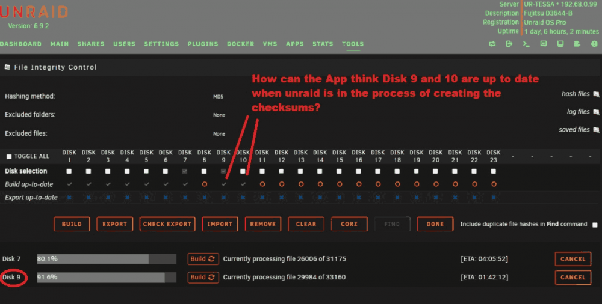Image resolution: width=602 pixels, height=304 pixels.
Task: Click the Unraid logo
Action: (x=34, y=12)
